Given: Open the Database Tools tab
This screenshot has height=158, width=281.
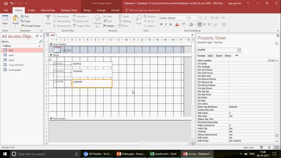Looking at the screenshot, I should click(69, 10).
